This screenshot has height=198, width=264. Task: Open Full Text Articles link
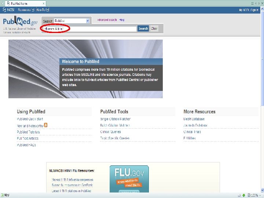(27, 138)
